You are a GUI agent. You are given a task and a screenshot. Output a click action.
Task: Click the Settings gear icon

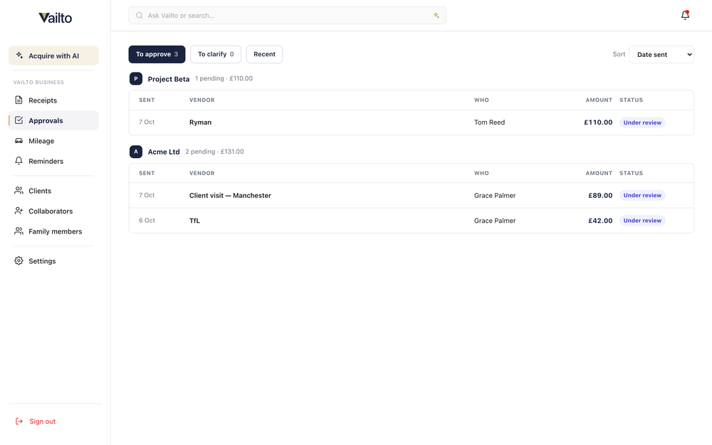pyautogui.click(x=19, y=261)
